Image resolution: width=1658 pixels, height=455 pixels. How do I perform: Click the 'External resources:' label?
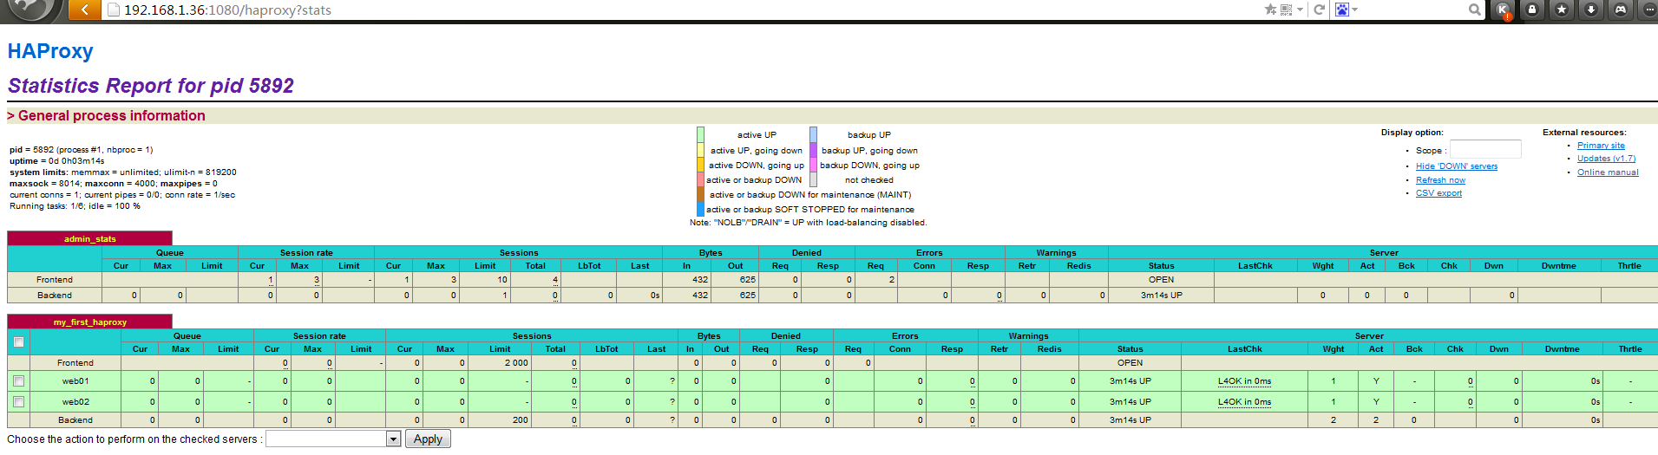1584,132
